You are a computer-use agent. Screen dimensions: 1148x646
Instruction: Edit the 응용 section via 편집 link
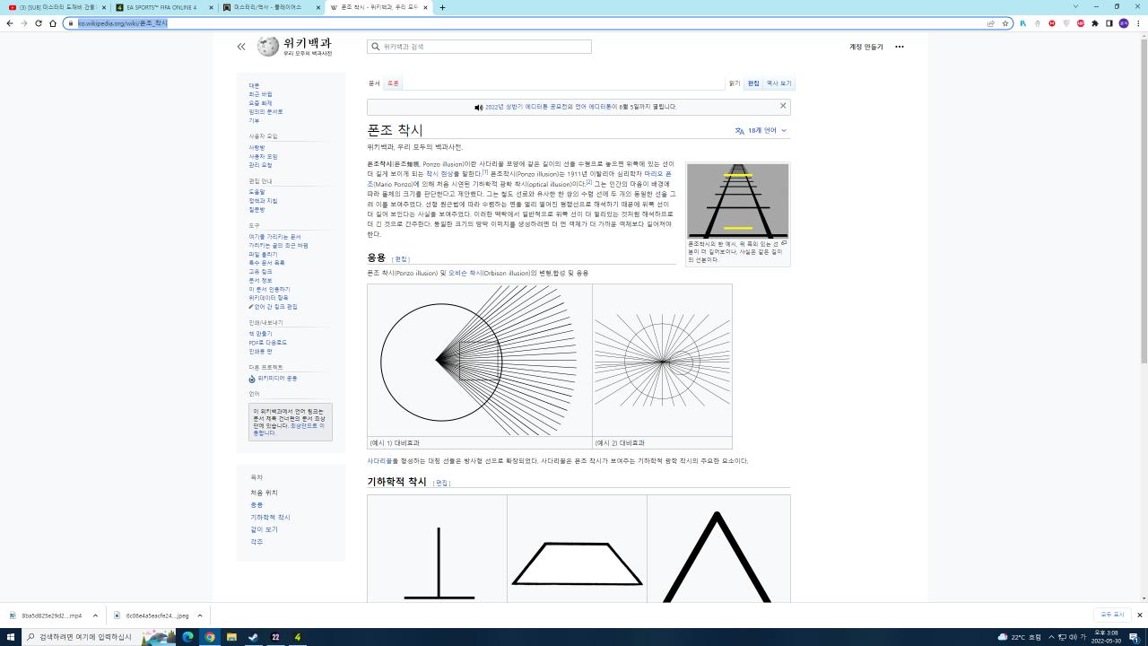[x=401, y=259]
